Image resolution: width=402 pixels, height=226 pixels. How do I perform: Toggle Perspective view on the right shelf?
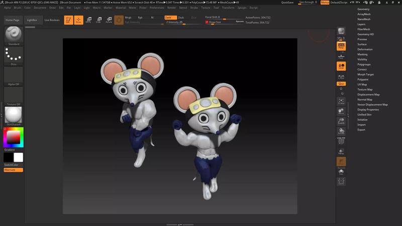(341, 46)
